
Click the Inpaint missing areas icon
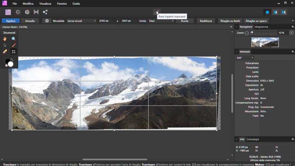tap(156, 12)
